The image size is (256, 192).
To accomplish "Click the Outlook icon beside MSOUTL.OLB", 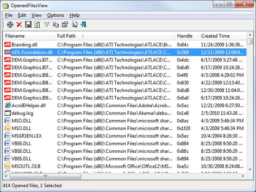I will click(x=8, y=166).
